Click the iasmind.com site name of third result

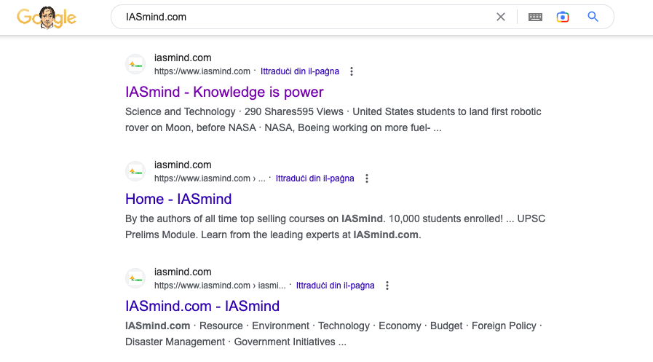tap(183, 272)
